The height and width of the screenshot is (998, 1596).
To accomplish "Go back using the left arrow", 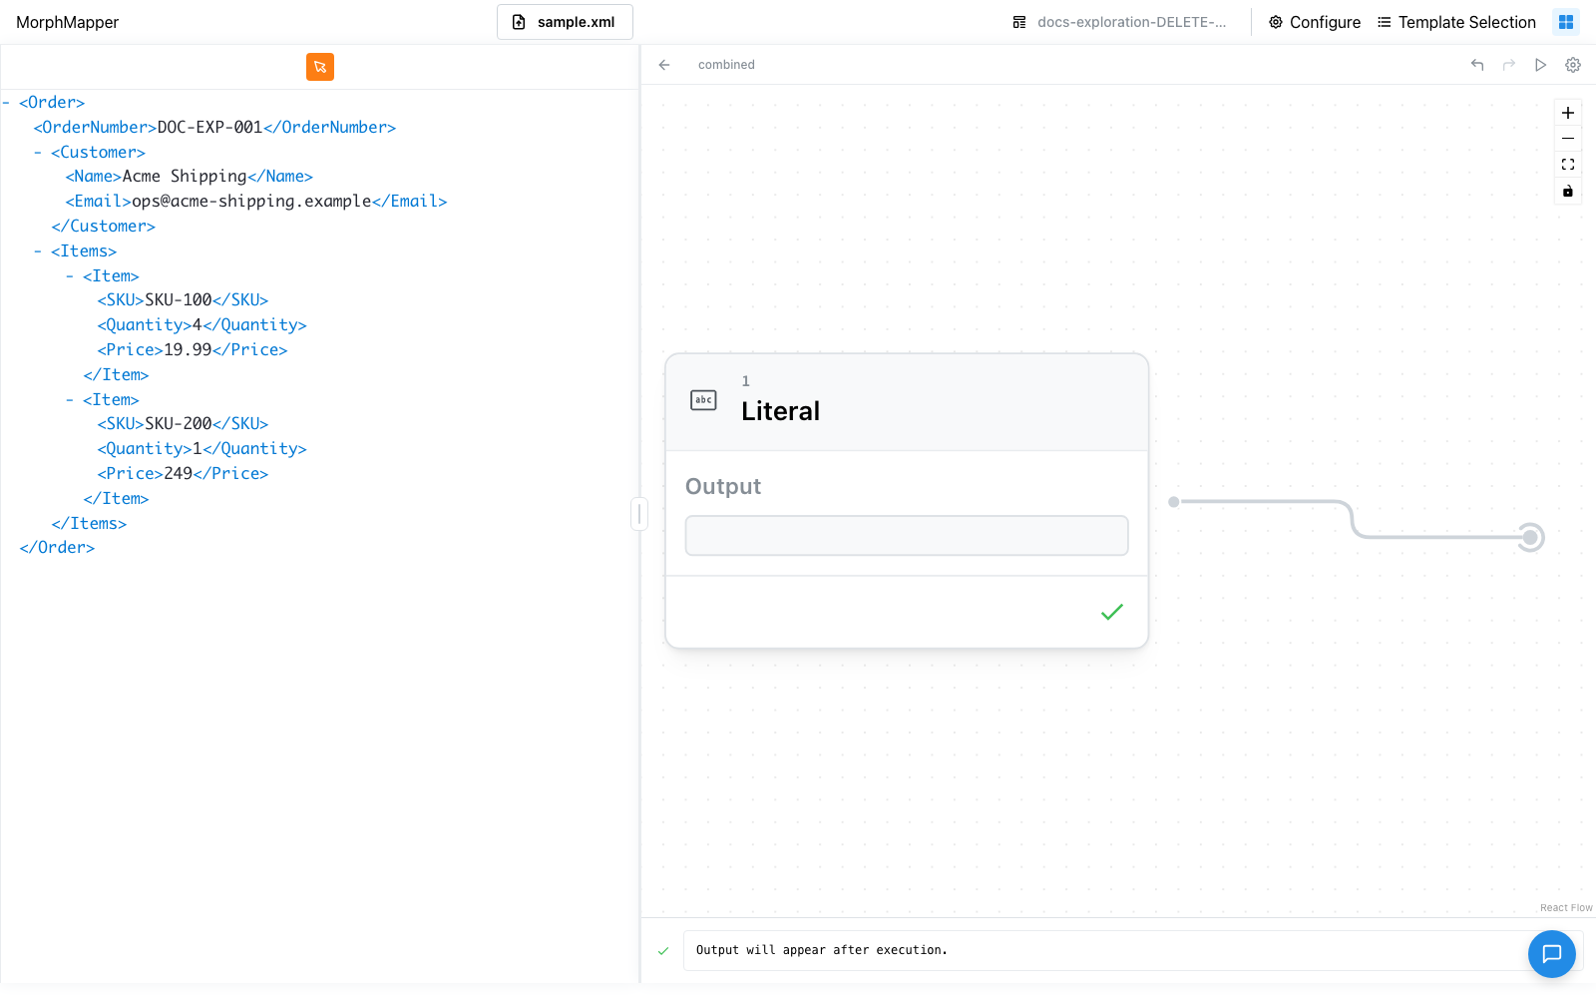I will pos(664,65).
